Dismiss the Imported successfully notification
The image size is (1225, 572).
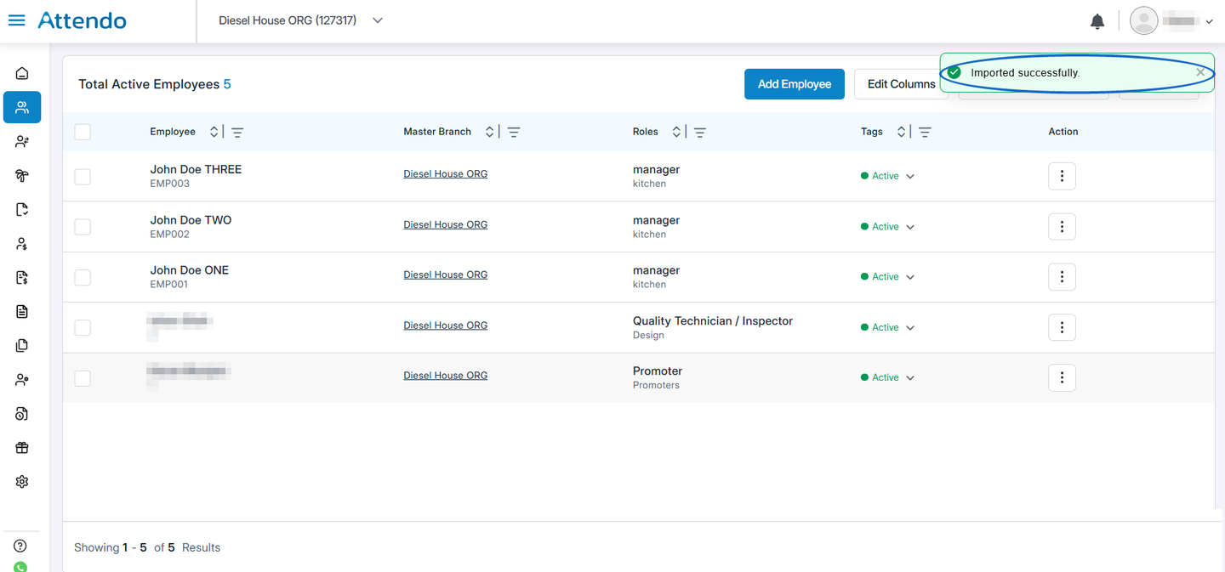coord(1200,72)
